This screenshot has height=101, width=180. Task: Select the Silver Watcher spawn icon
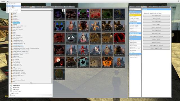pyautogui.click(x=95, y=62)
